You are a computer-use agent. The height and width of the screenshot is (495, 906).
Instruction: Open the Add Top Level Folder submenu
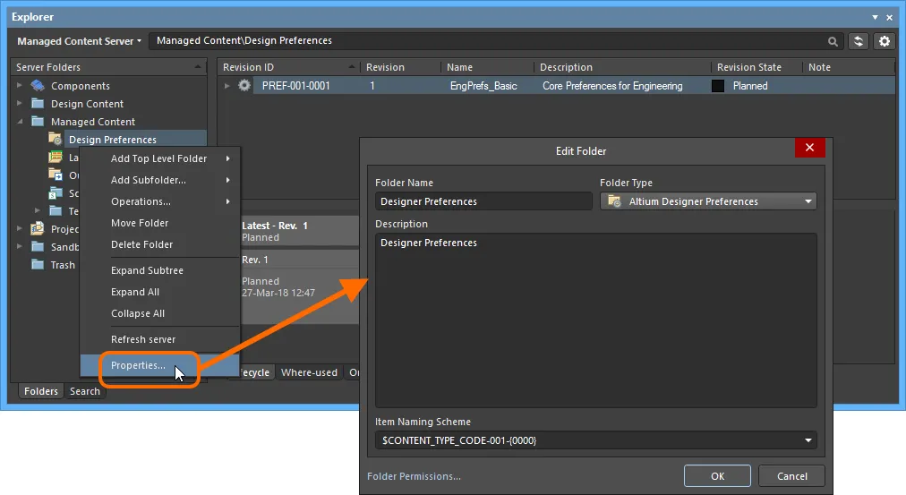(160, 158)
